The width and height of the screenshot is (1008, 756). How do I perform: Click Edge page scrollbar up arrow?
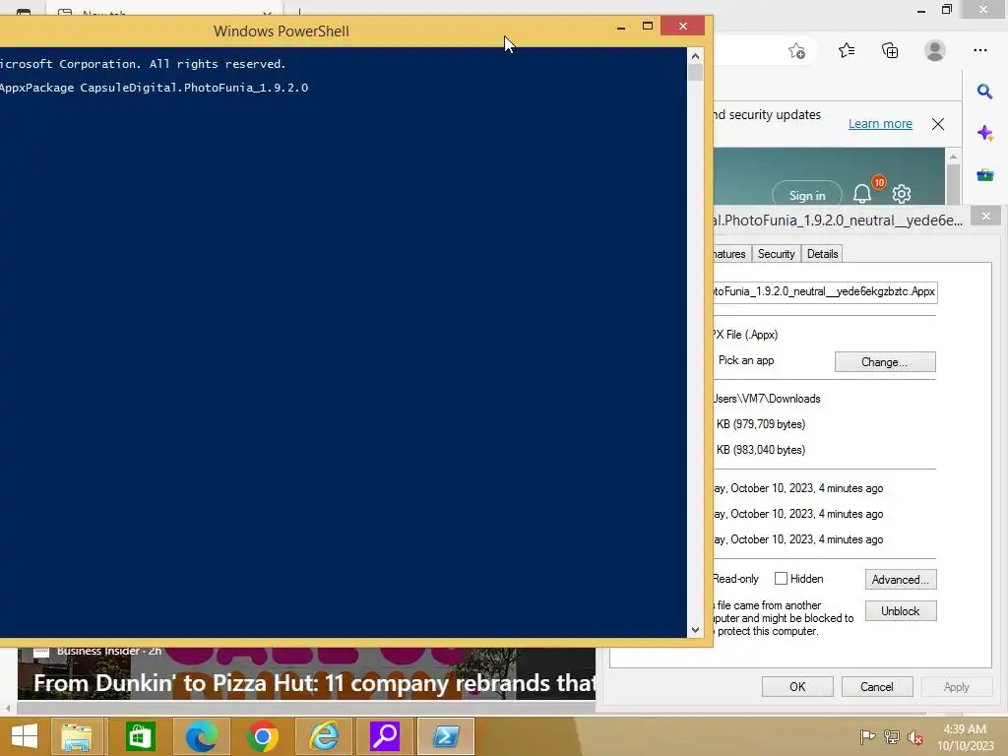tap(953, 157)
